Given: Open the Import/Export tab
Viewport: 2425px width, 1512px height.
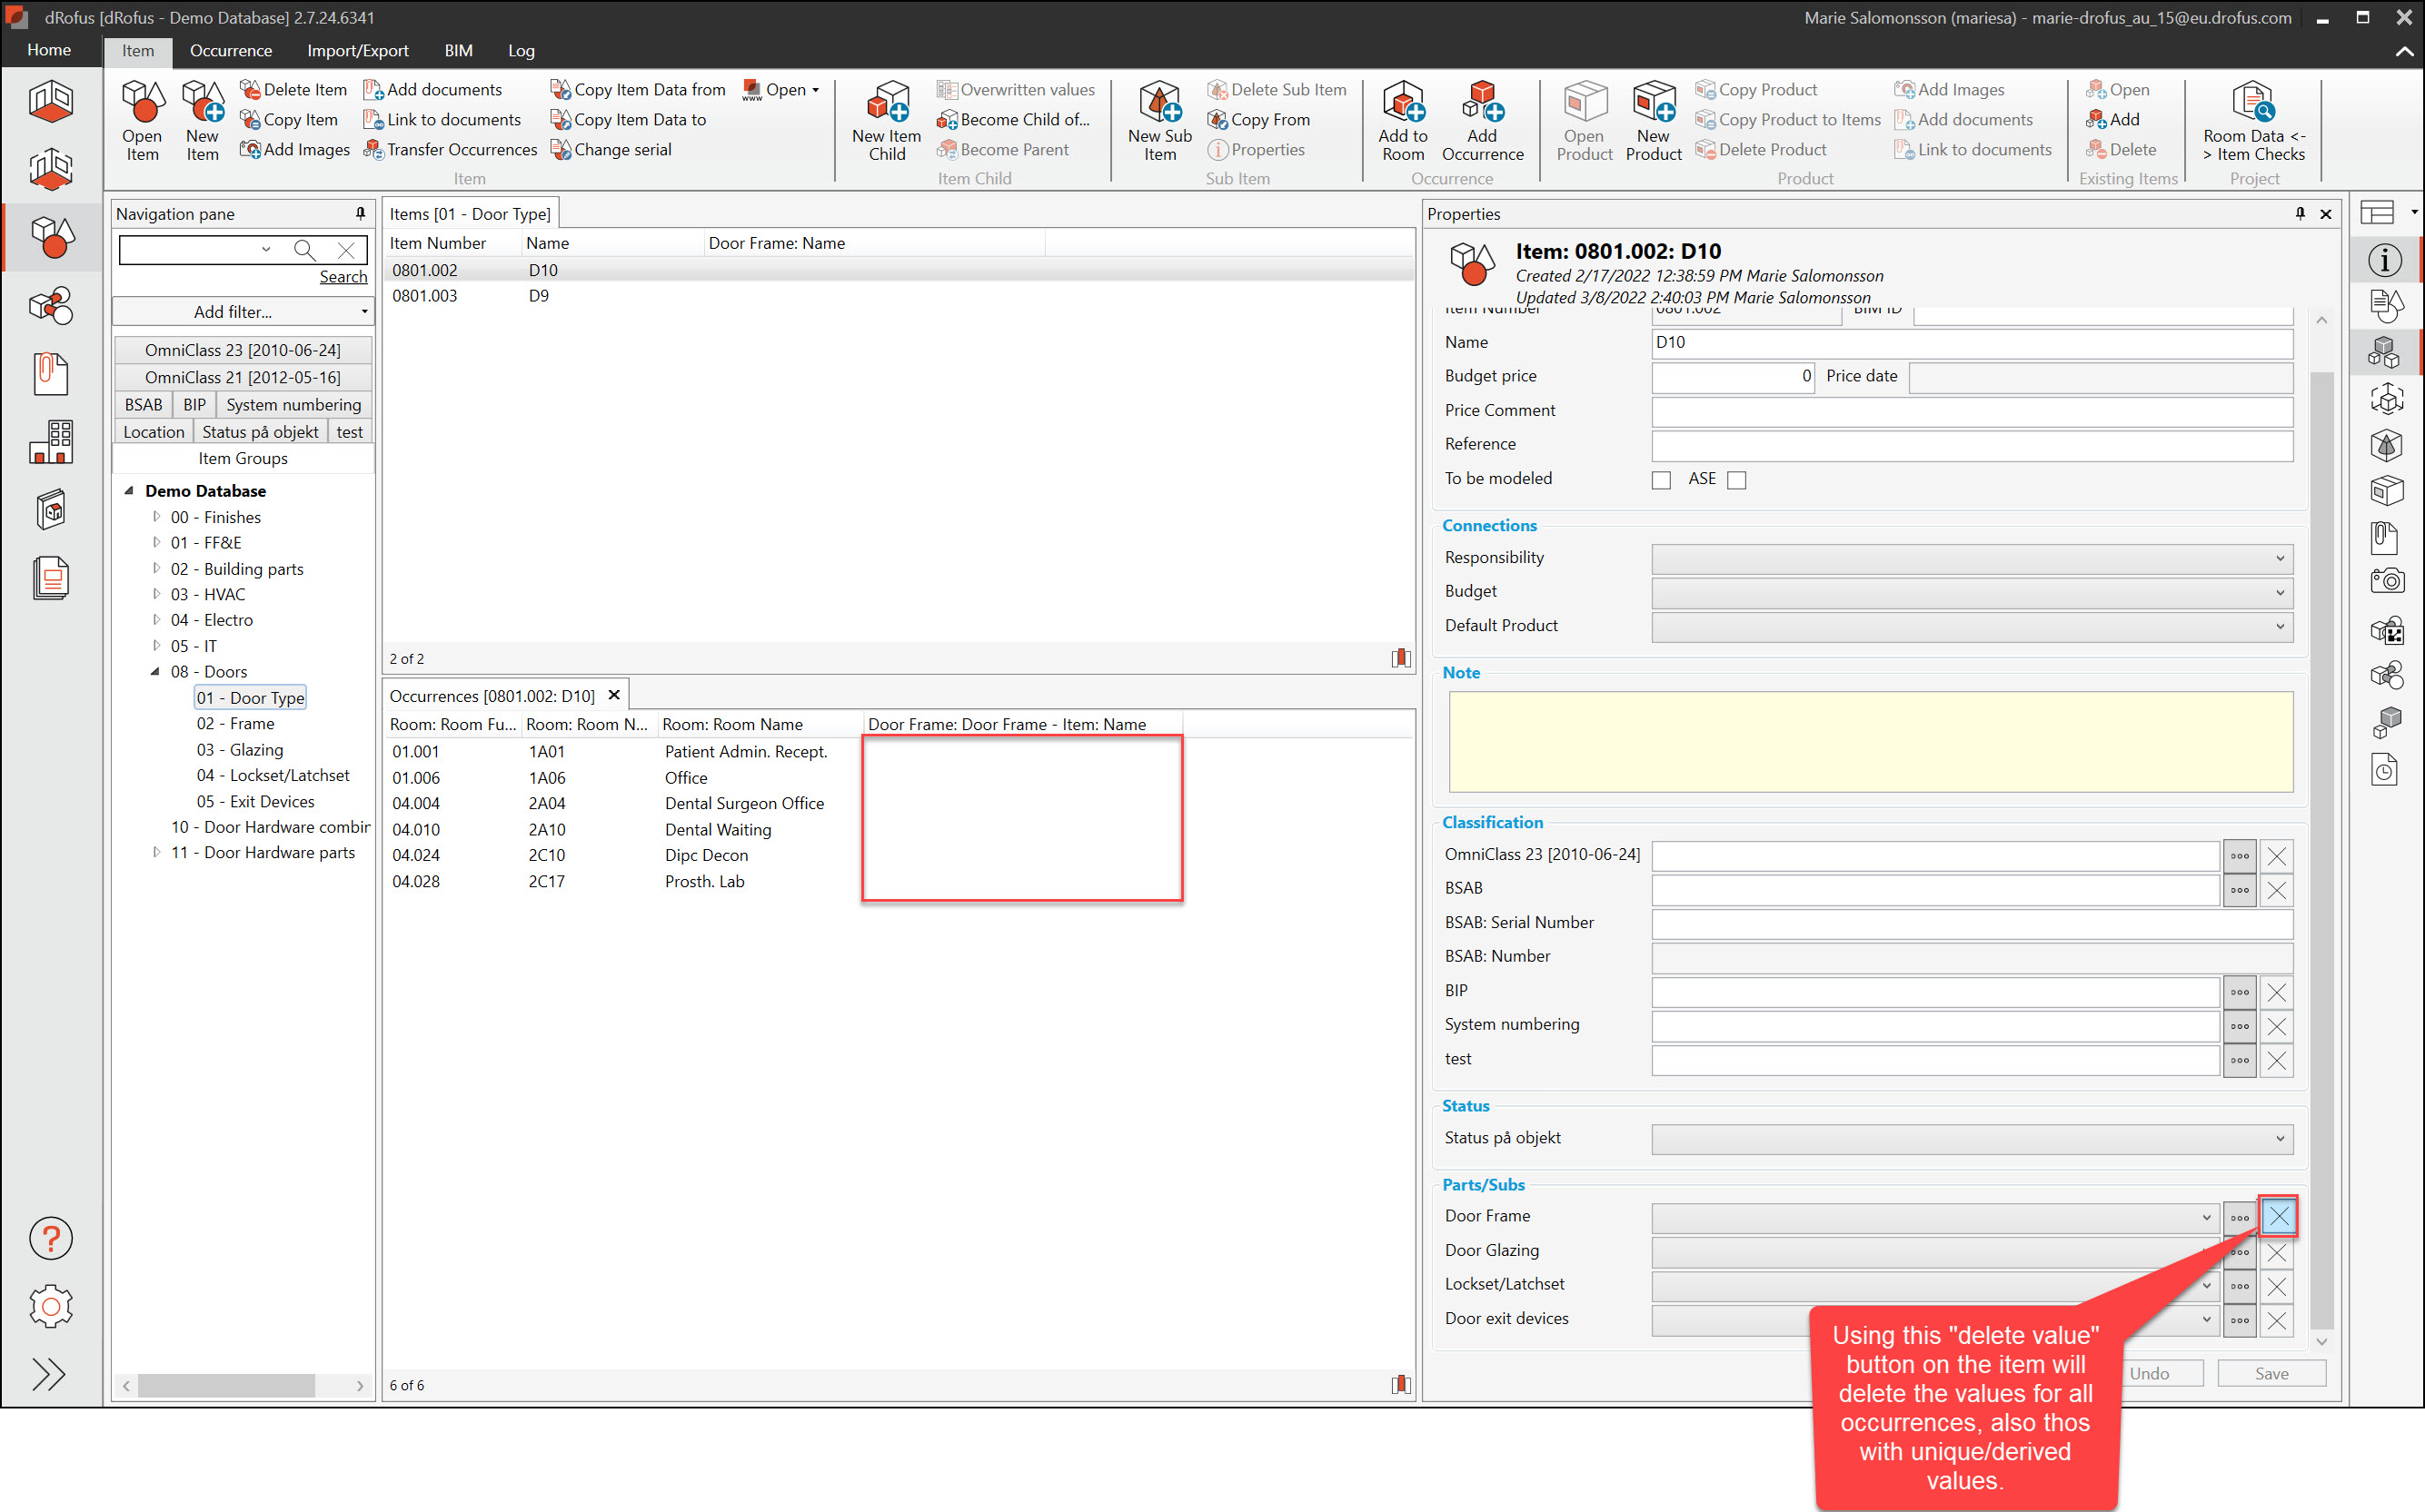Looking at the screenshot, I should (x=357, y=51).
